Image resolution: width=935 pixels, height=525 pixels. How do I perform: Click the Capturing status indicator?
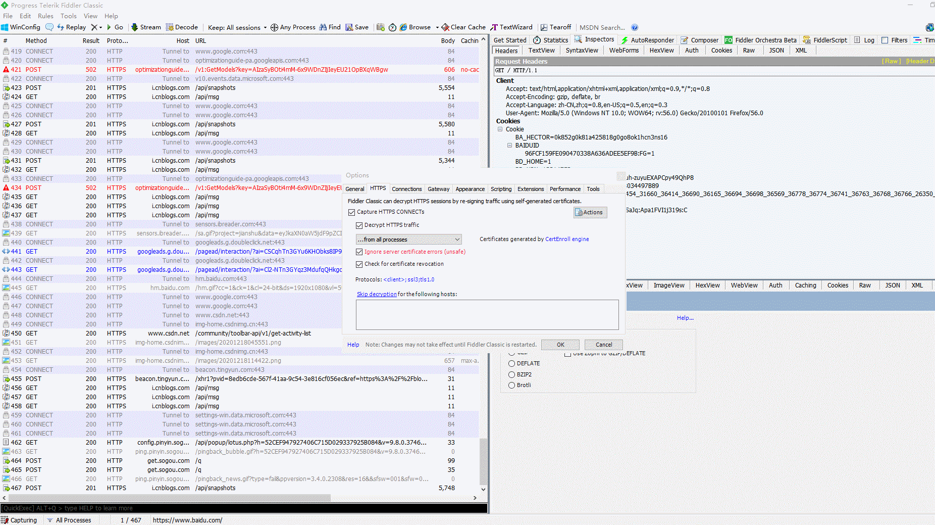pyautogui.click(x=19, y=520)
